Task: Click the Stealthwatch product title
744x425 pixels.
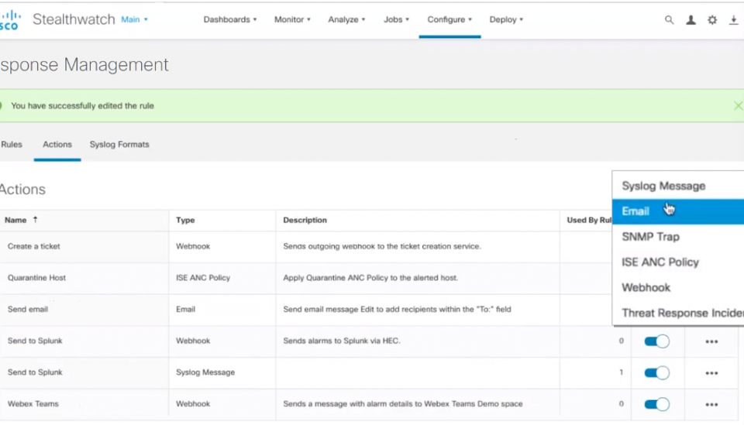Action: [74, 19]
